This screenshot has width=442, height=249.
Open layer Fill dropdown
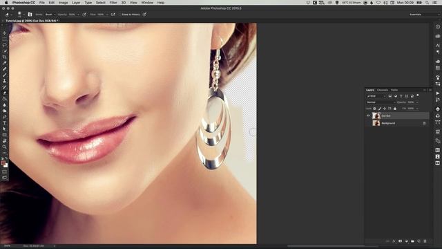pos(417,109)
